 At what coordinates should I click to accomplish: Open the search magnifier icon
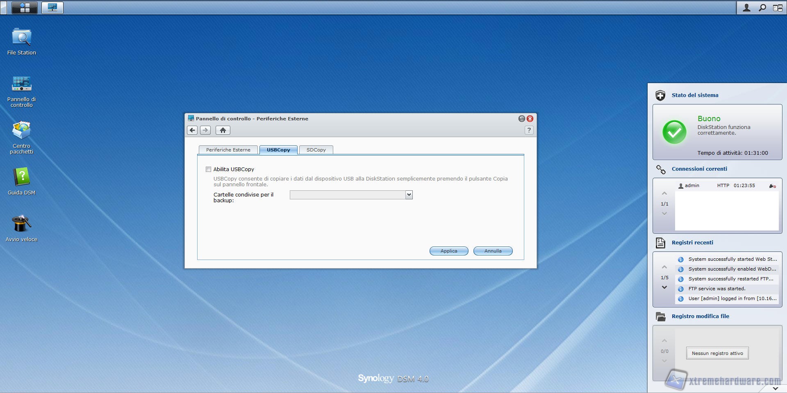coord(762,8)
